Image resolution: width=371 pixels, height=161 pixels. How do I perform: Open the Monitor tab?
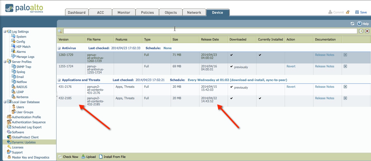pos(124,12)
